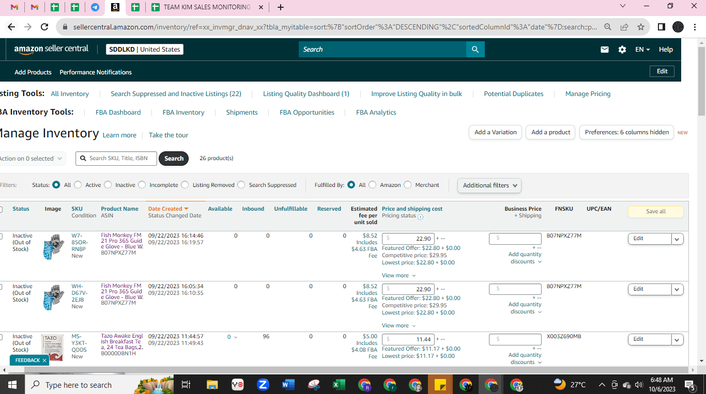Click the browser back arrow

(11, 27)
